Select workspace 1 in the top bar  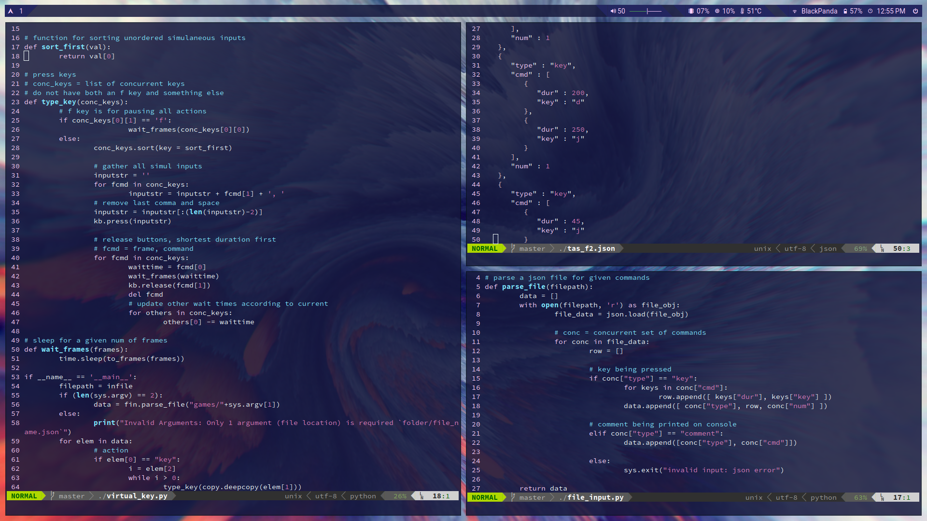(21, 11)
